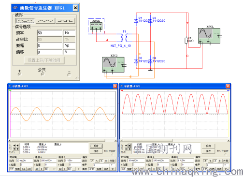Screen dimensions: 243x177
Task: Click the horizontal scrollbar under XSC1 waveform
Action: click(x=175, y=141)
